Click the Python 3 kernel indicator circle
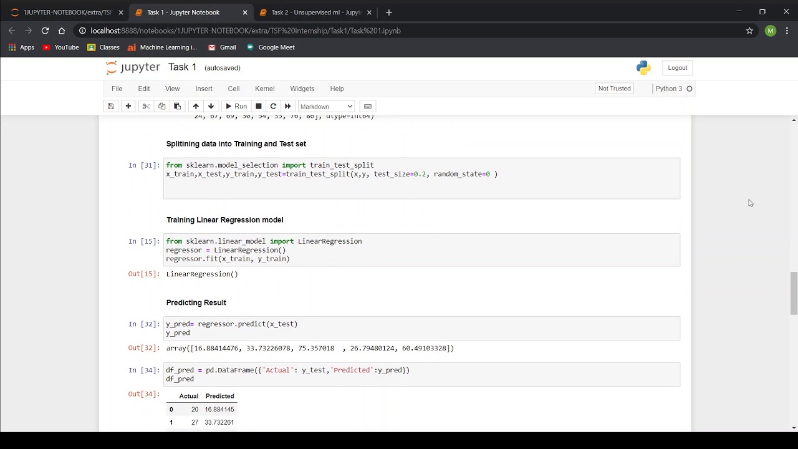 690,89
